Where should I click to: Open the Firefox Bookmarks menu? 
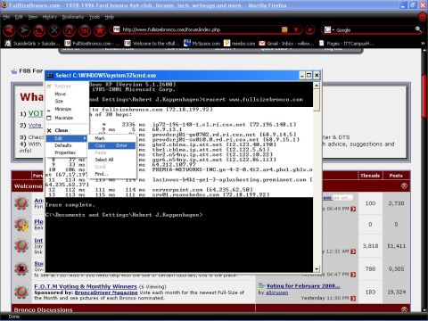73,17
